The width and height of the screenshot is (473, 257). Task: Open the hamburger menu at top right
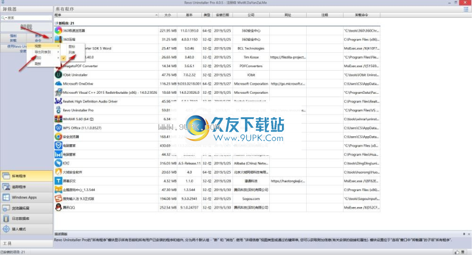(466, 9)
